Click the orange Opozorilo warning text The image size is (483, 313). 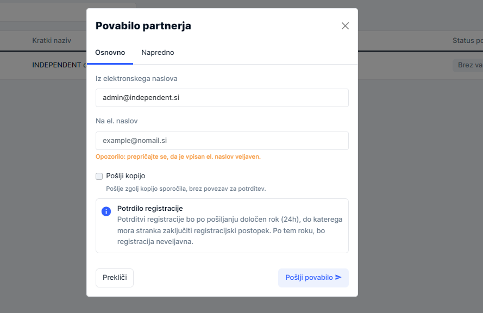178,156
